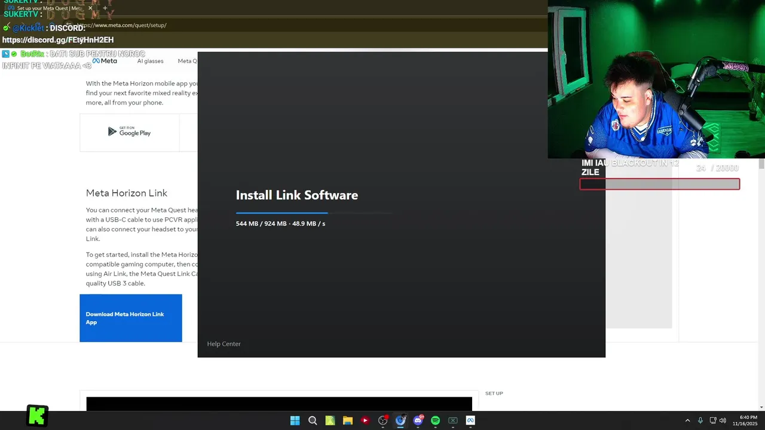Click Get it on Google Play badge
The width and height of the screenshot is (765, 430).
129,132
